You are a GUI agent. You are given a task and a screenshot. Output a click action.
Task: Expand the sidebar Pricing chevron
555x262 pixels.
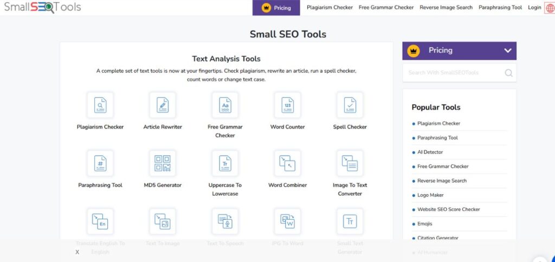(508, 50)
